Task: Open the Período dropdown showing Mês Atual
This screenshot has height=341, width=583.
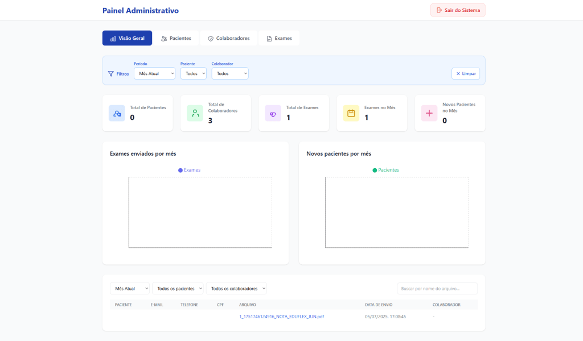Action: click(x=154, y=73)
